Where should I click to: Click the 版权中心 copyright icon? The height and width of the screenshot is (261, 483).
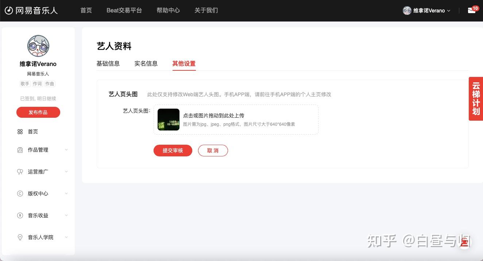(20, 194)
